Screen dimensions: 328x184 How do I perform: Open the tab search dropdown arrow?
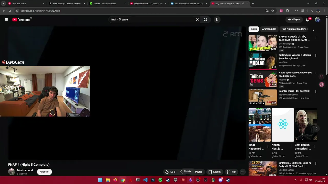3,4
